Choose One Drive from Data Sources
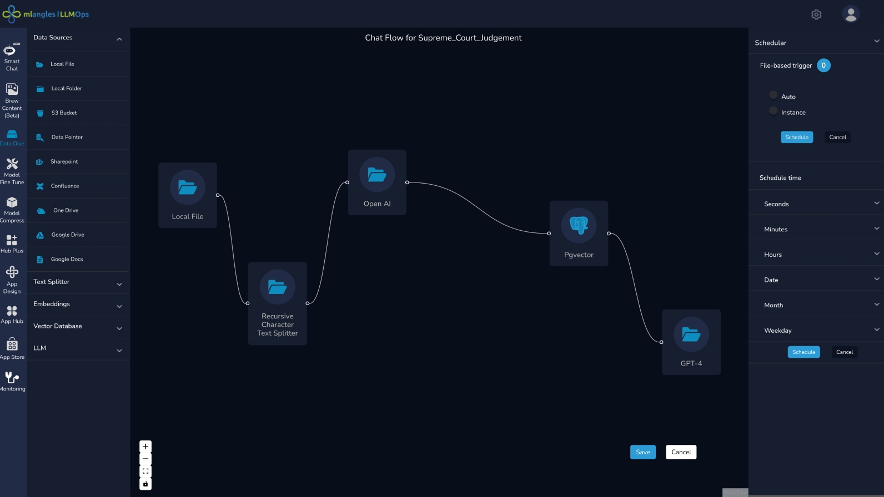 pos(78,210)
